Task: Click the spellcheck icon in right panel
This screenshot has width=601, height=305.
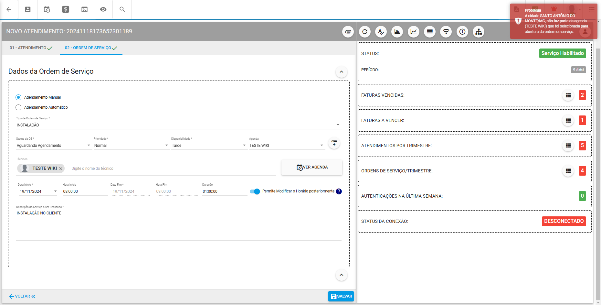Action: pyautogui.click(x=381, y=32)
